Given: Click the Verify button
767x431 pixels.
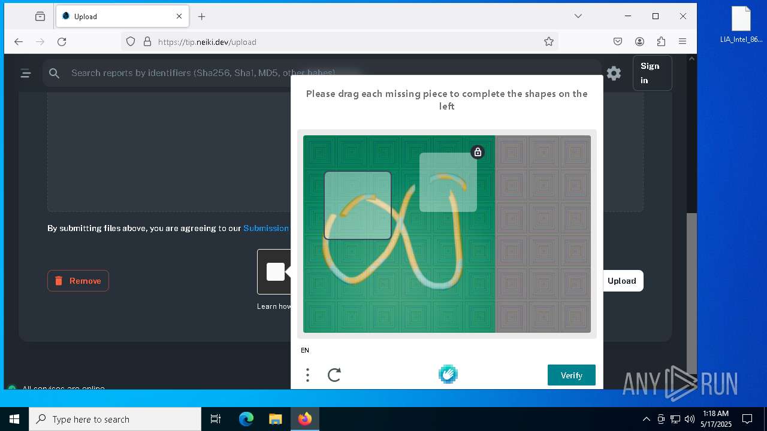Looking at the screenshot, I should (x=572, y=375).
